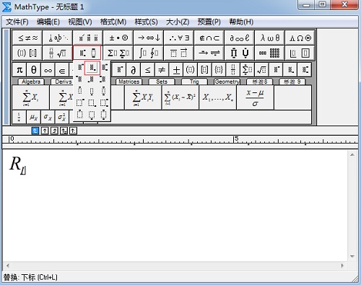
Task: Open the logical symbols palette (∴∀∃)
Action: click(x=179, y=38)
